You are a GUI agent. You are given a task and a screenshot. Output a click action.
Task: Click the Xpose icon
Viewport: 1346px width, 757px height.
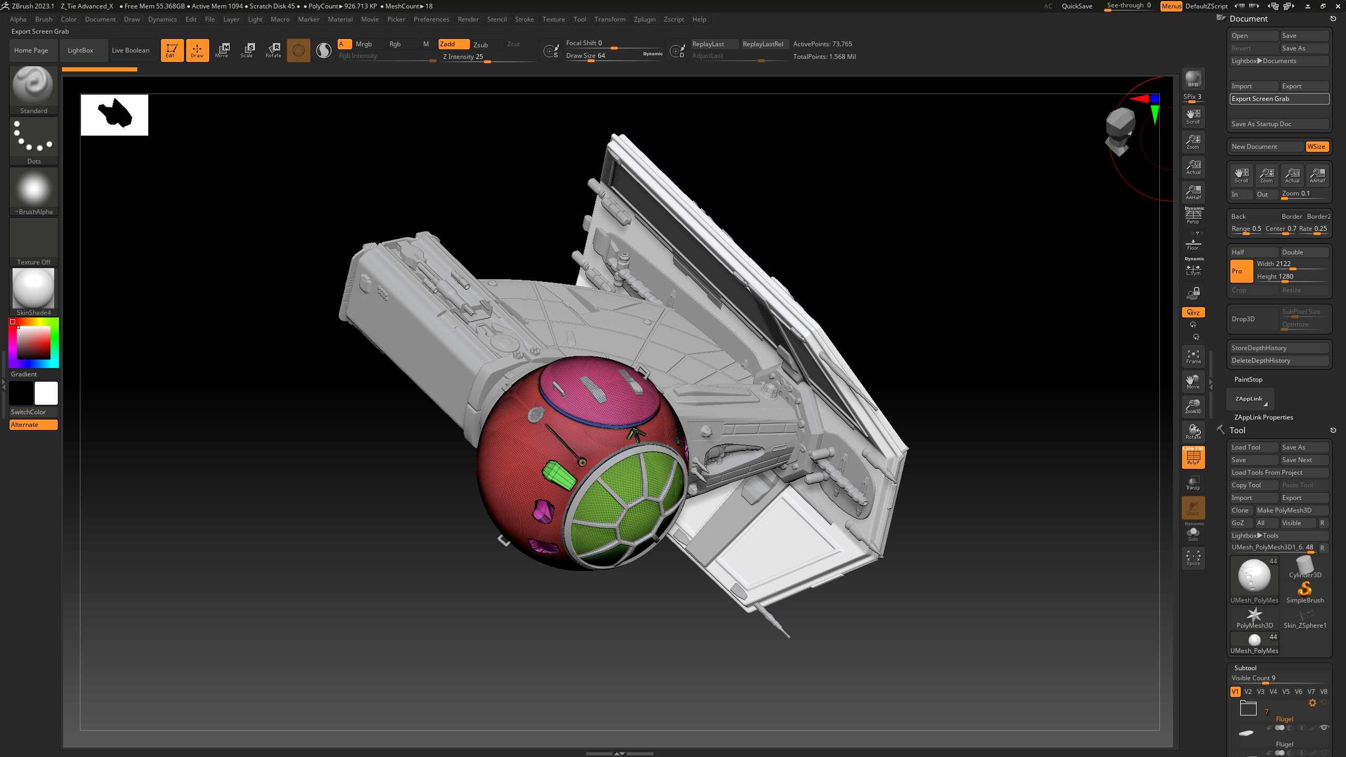(x=1193, y=558)
